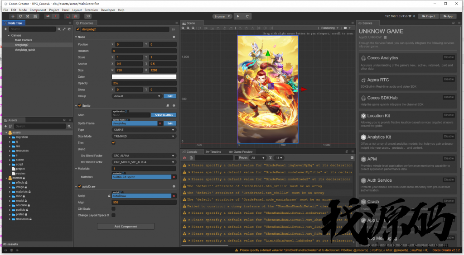Enable Regex filter in Console
Viewport: 464px width, 255px height.
237,158
